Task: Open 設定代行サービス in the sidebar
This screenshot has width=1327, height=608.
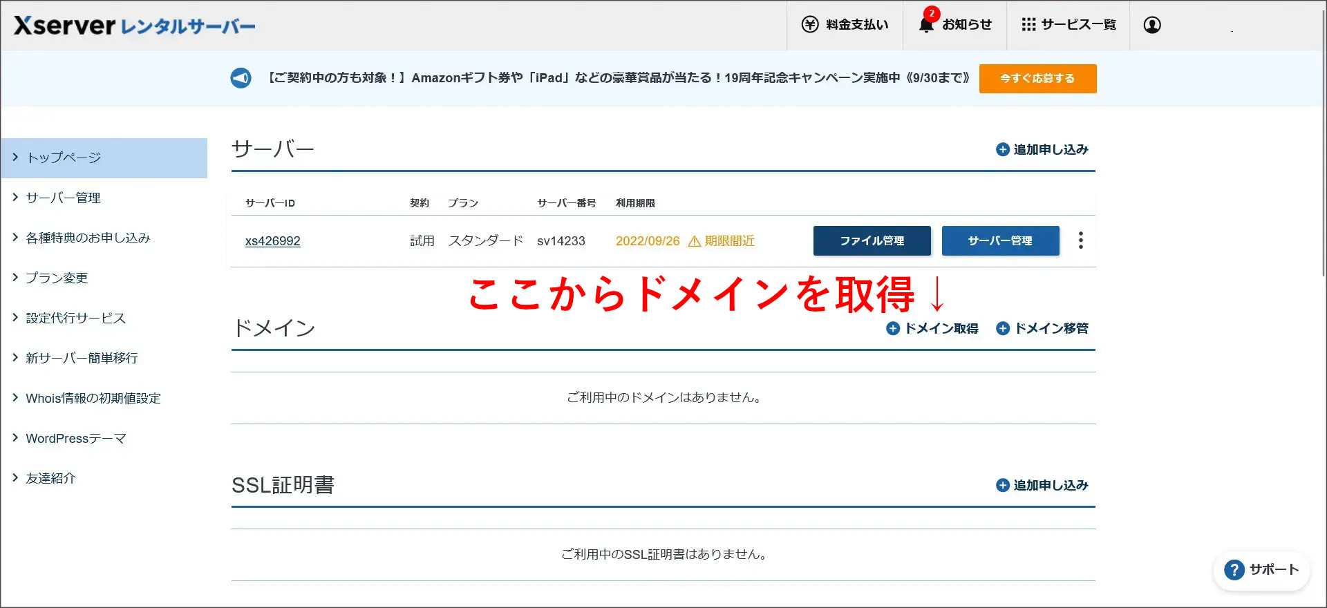Action: pos(104,318)
